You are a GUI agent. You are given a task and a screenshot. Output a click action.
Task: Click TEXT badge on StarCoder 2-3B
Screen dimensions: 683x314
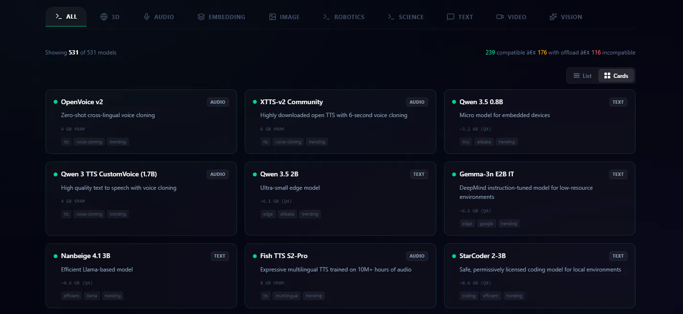click(x=618, y=256)
